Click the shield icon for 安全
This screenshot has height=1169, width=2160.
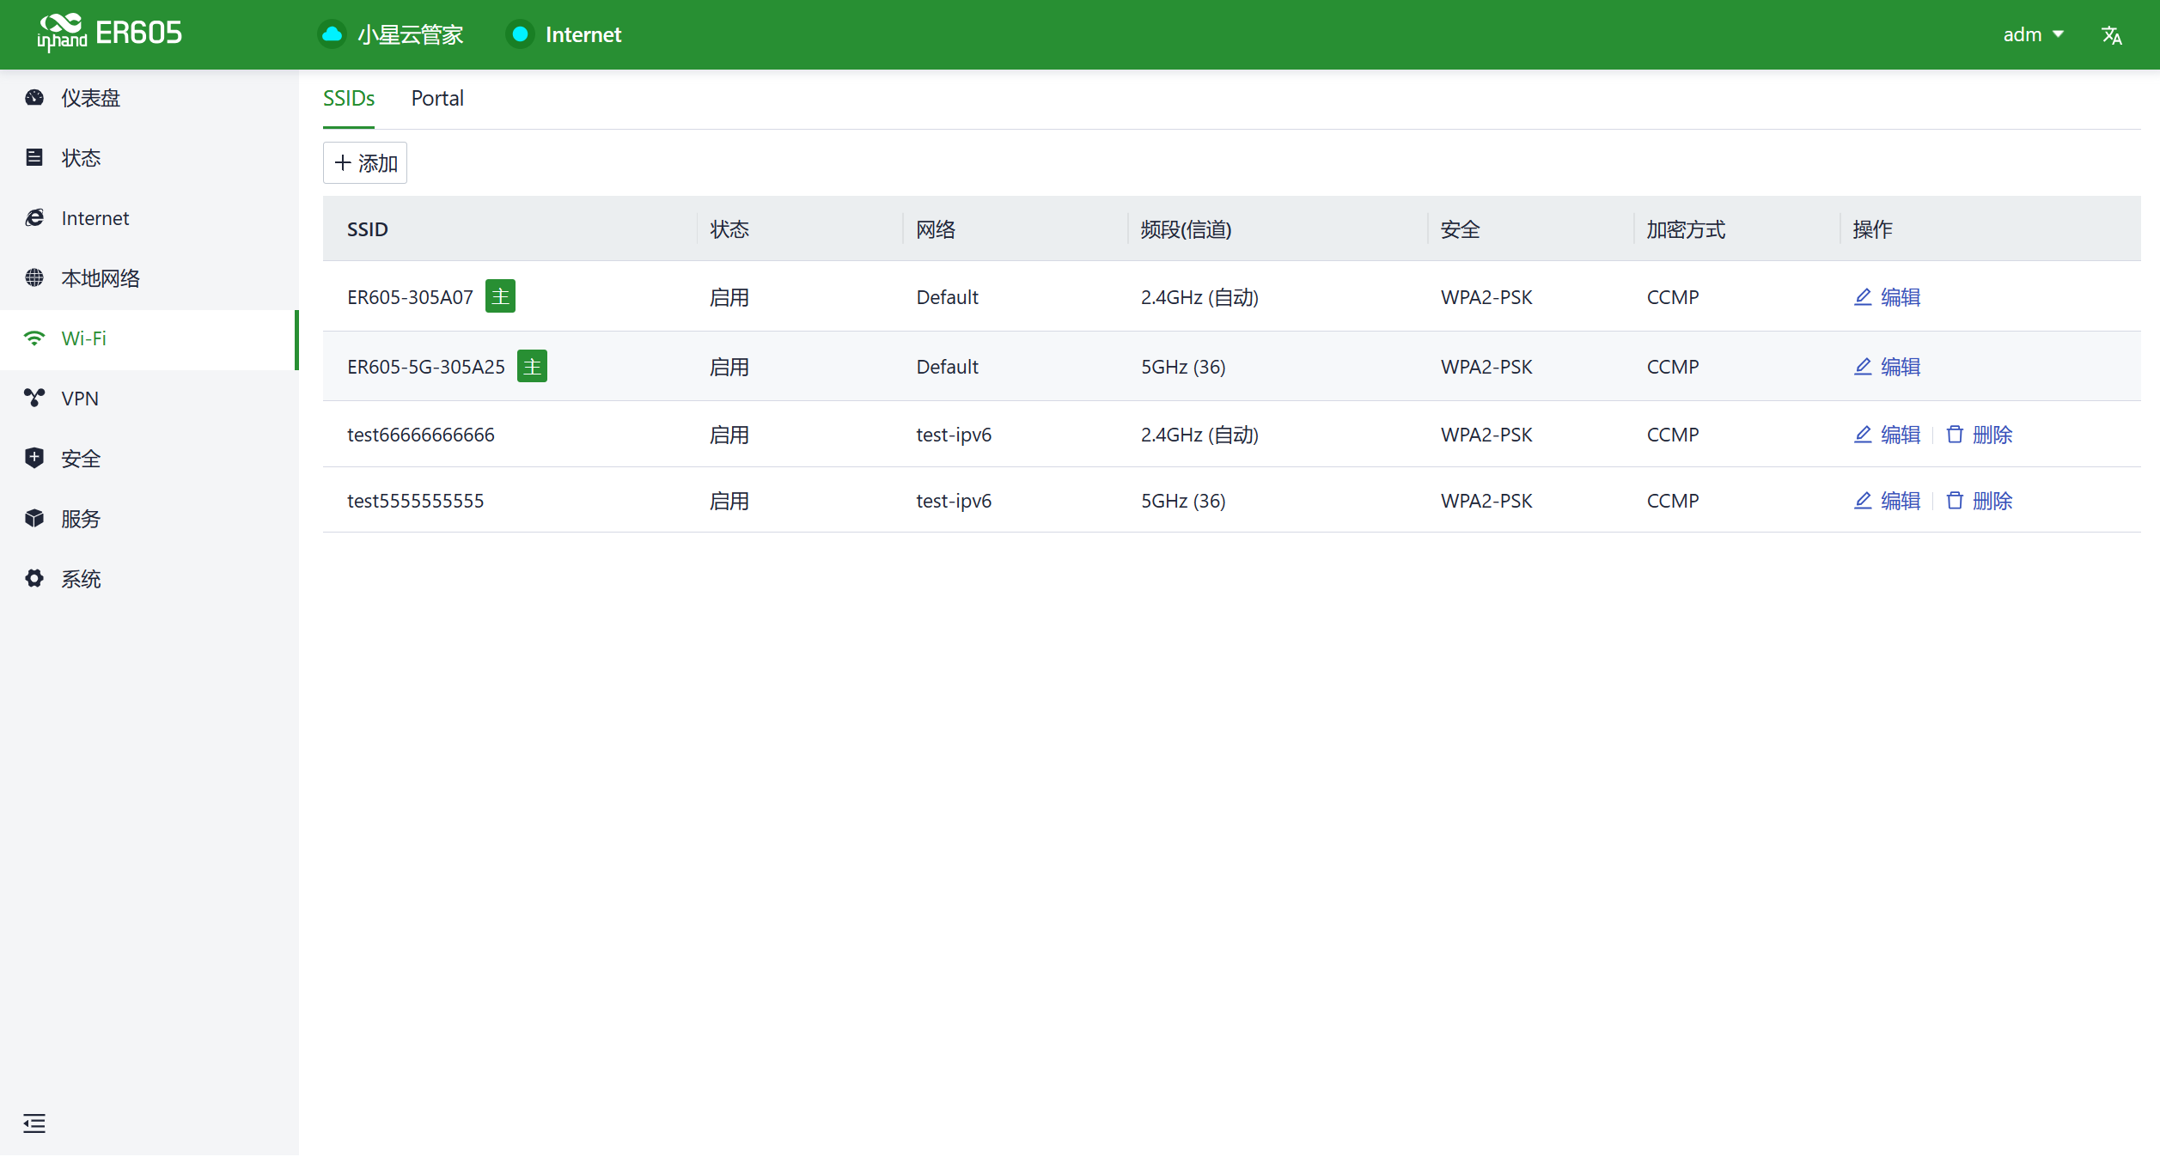[34, 458]
